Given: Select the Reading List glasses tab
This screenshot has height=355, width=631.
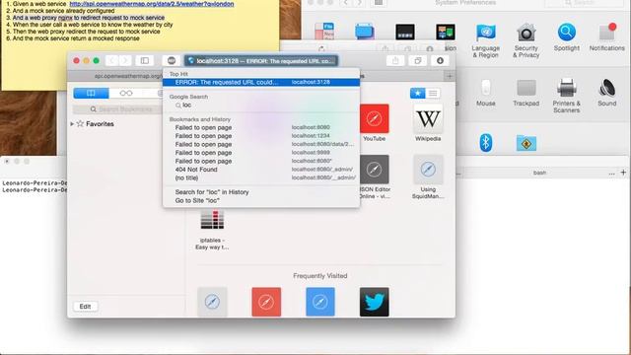Looking at the screenshot, I should click(126, 93).
